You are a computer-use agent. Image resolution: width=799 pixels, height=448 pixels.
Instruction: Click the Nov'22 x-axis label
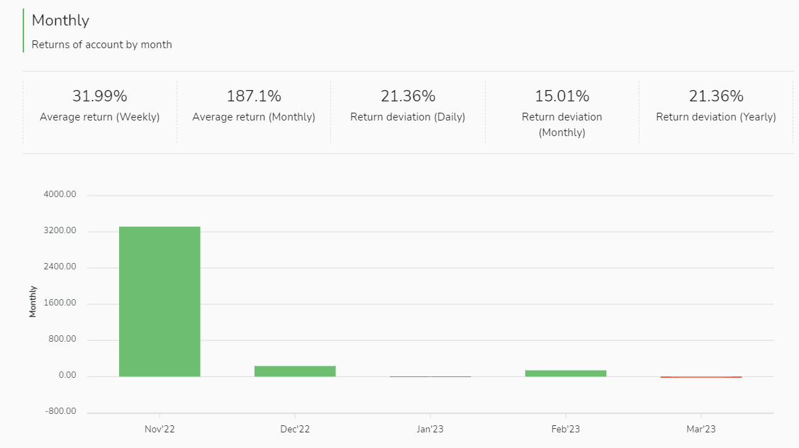[160, 429]
